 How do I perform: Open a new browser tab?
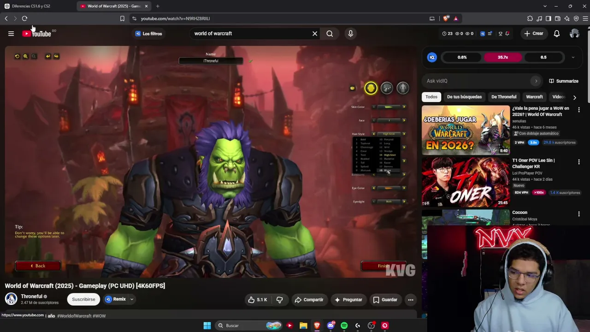point(158,6)
